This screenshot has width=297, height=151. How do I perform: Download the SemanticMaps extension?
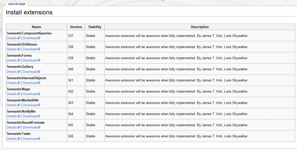pos(31,94)
